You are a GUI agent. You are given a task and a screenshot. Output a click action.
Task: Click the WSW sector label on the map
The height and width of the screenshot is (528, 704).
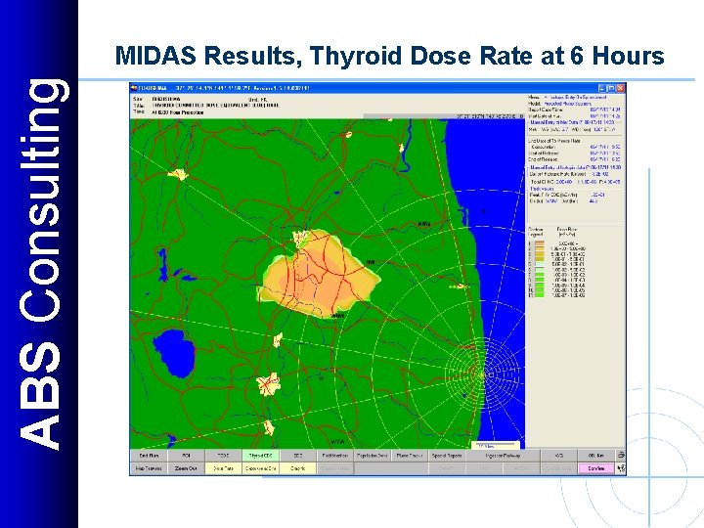337,441
